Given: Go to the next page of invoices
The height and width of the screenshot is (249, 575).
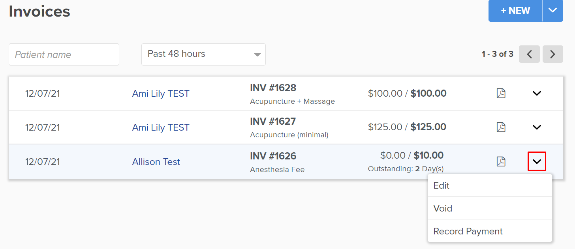Looking at the screenshot, I should [x=553, y=54].
